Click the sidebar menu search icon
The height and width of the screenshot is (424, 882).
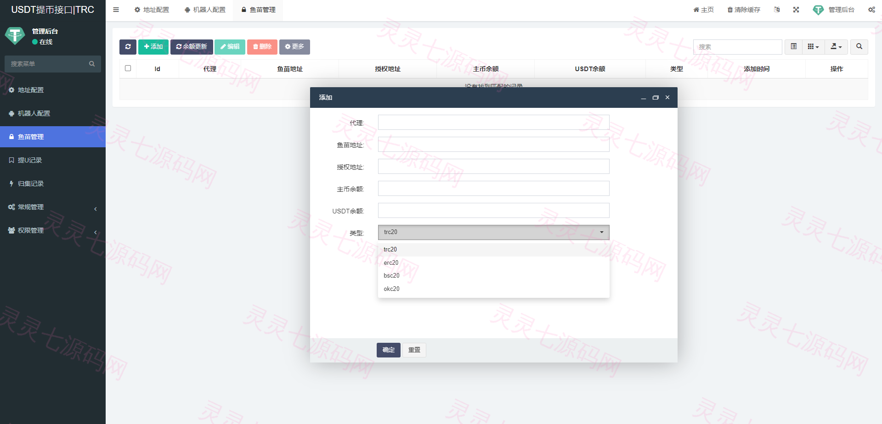point(92,64)
